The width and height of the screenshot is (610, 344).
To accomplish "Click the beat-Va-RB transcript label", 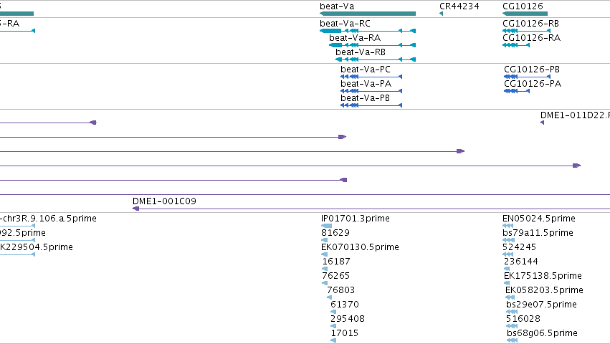I will click(x=361, y=52).
